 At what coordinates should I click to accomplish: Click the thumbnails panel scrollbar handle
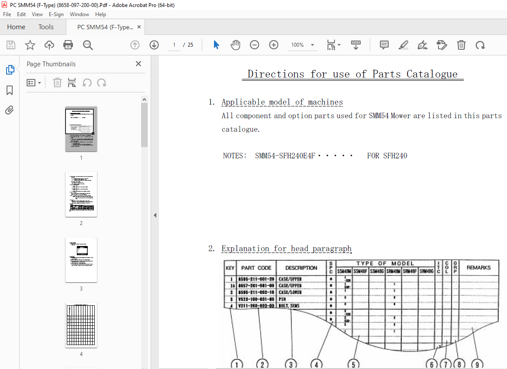[144, 125]
